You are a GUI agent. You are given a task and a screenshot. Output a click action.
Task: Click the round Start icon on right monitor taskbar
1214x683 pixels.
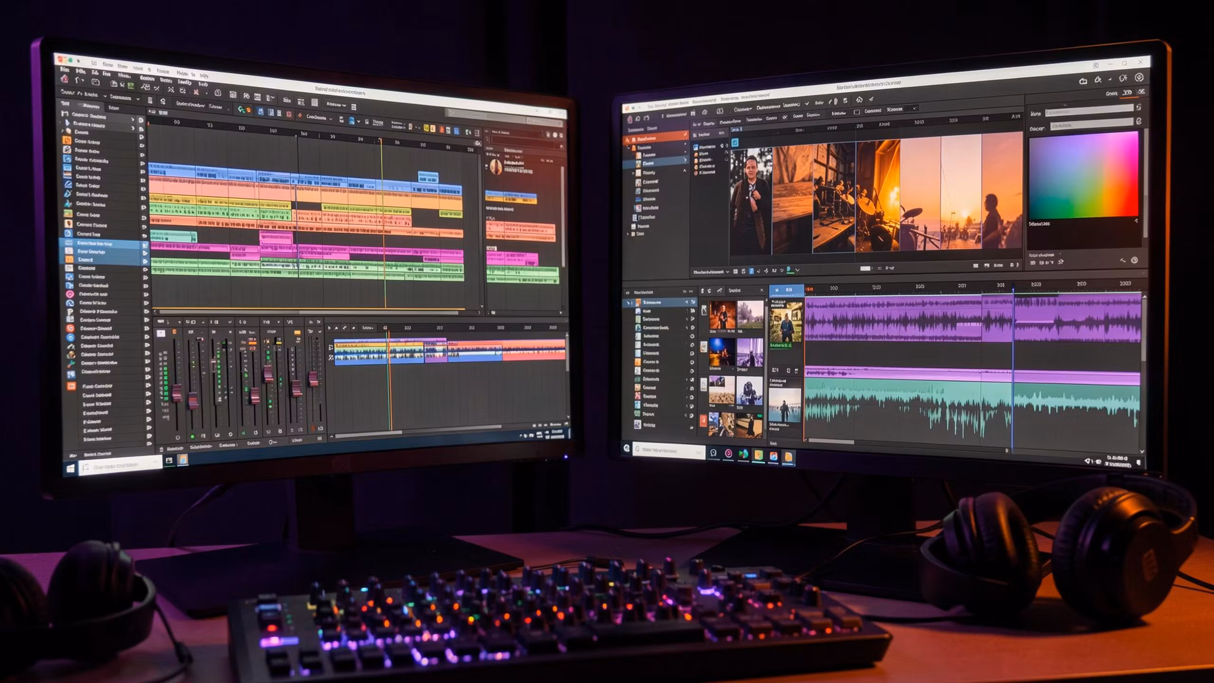tap(626, 448)
